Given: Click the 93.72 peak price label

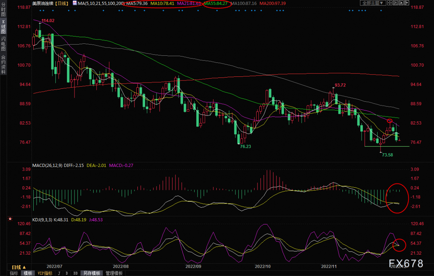Looking at the screenshot, I should tap(340, 85).
